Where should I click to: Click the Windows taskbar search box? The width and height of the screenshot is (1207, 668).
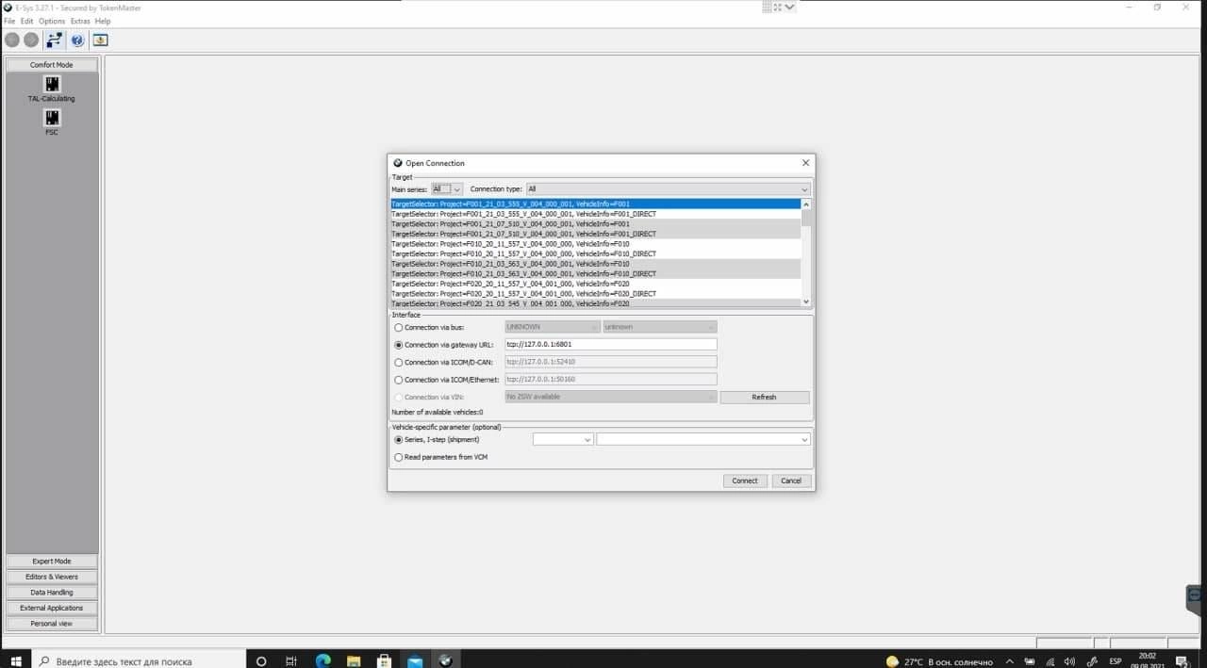pyautogui.click(x=139, y=661)
